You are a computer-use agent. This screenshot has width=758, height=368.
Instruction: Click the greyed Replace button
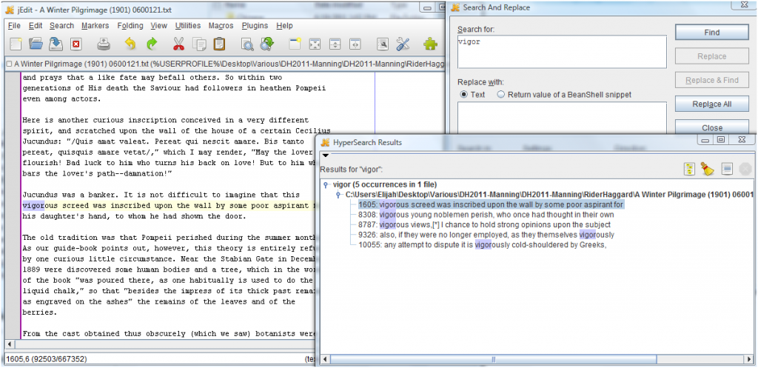point(711,56)
